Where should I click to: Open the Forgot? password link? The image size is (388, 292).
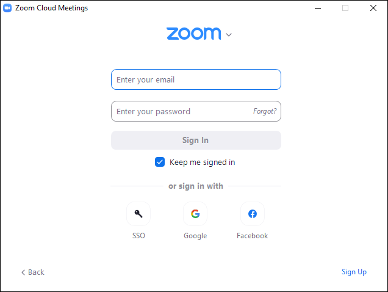(265, 111)
